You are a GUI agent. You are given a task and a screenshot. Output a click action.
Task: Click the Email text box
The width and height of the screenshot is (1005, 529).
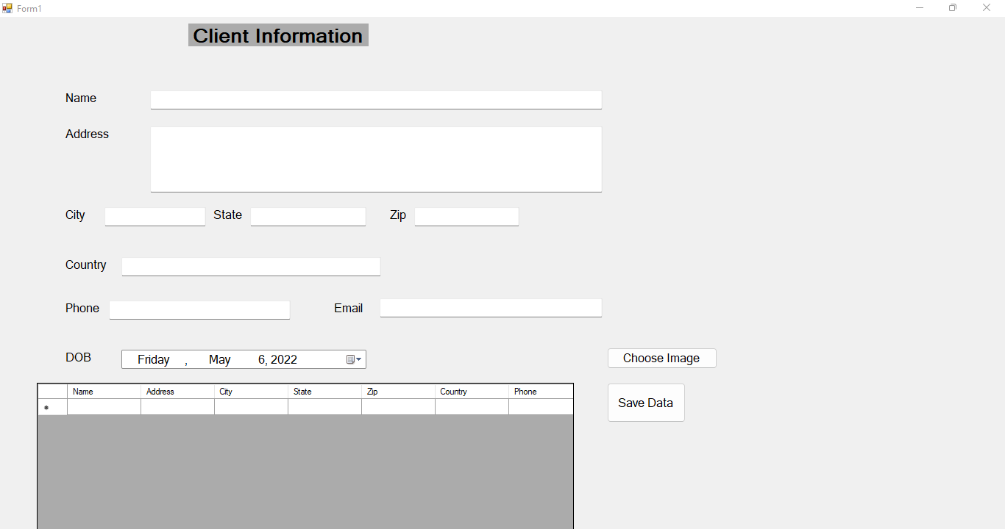(x=490, y=307)
